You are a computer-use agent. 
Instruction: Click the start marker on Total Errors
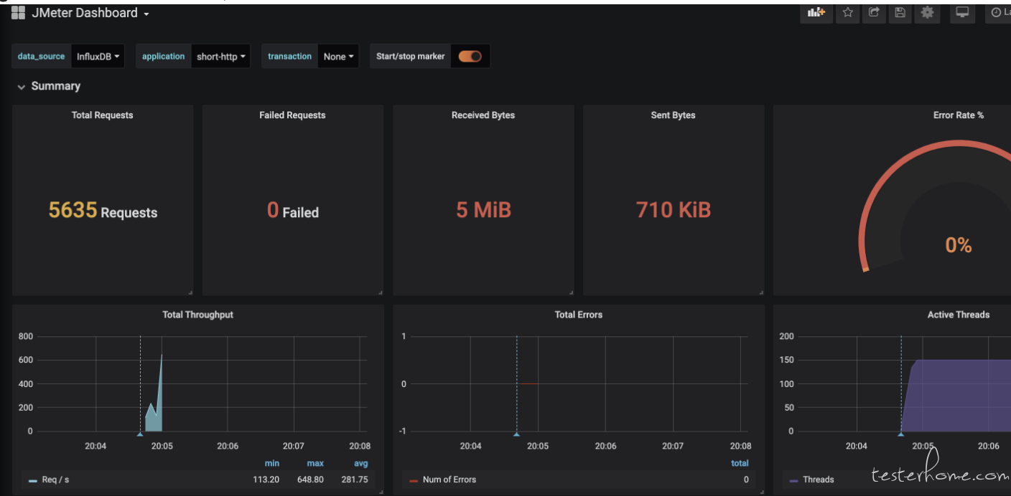[516, 434]
